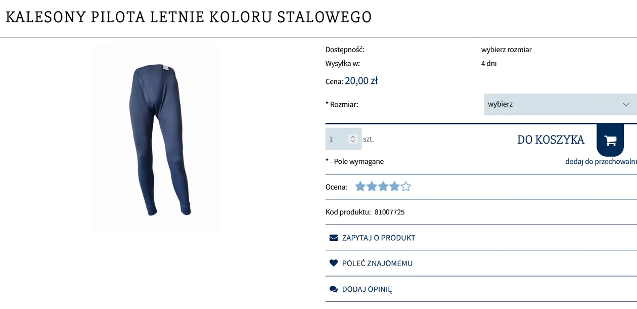The image size is (637, 309).
Task: Click the chevron arrow on the size selector
Action: click(x=626, y=105)
